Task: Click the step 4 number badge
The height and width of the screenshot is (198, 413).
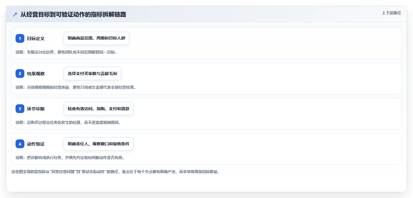Action: [x=20, y=144]
